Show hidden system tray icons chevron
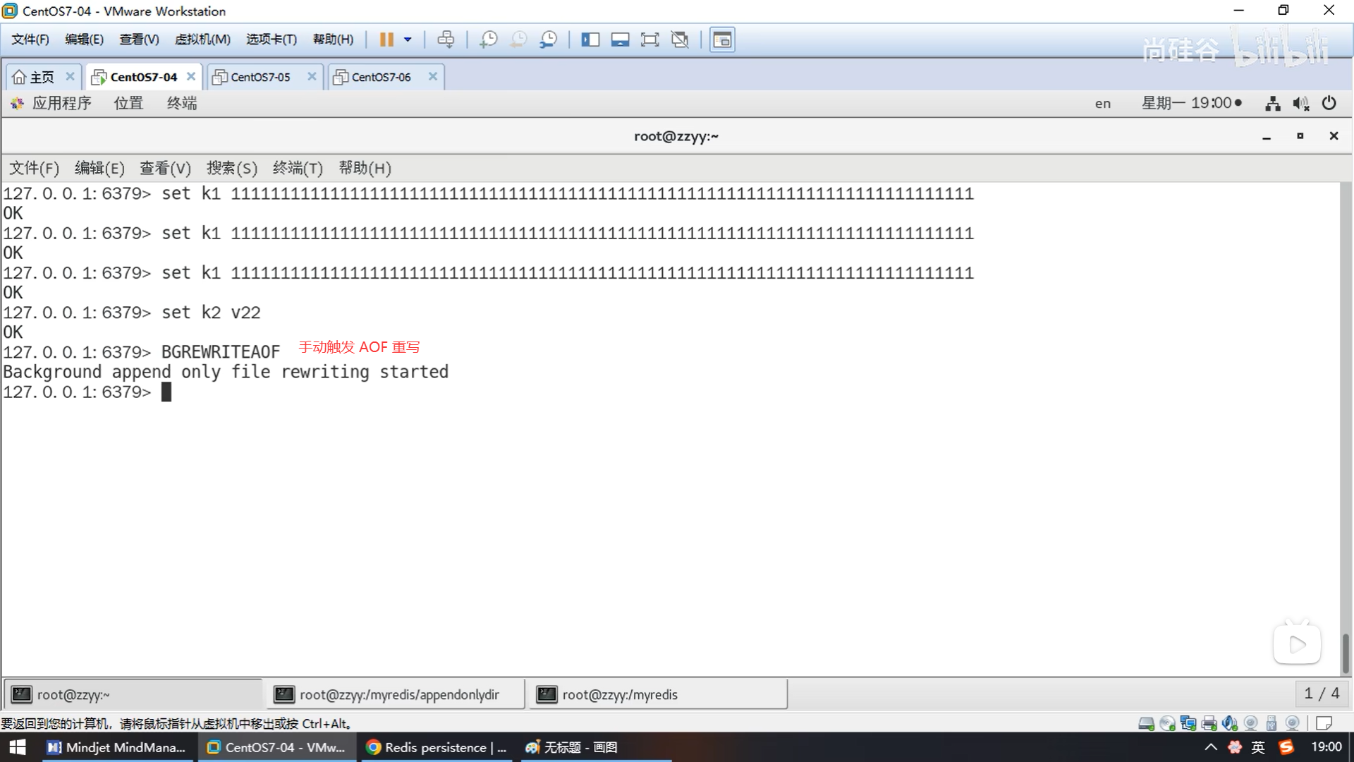Viewport: 1354px width, 762px height. pyautogui.click(x=1210, y=747)
